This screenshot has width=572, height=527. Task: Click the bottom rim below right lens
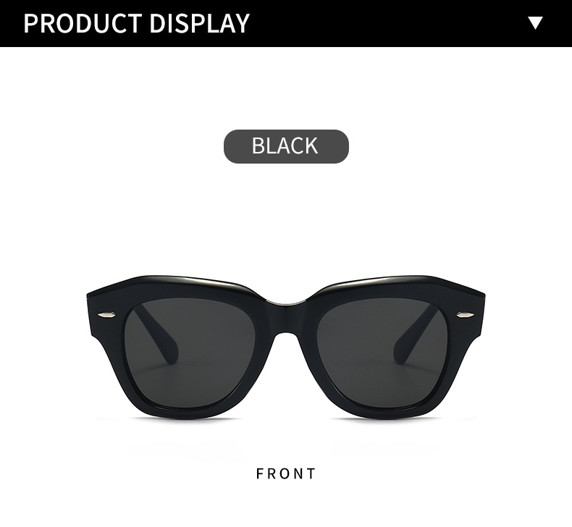point(383,413)
